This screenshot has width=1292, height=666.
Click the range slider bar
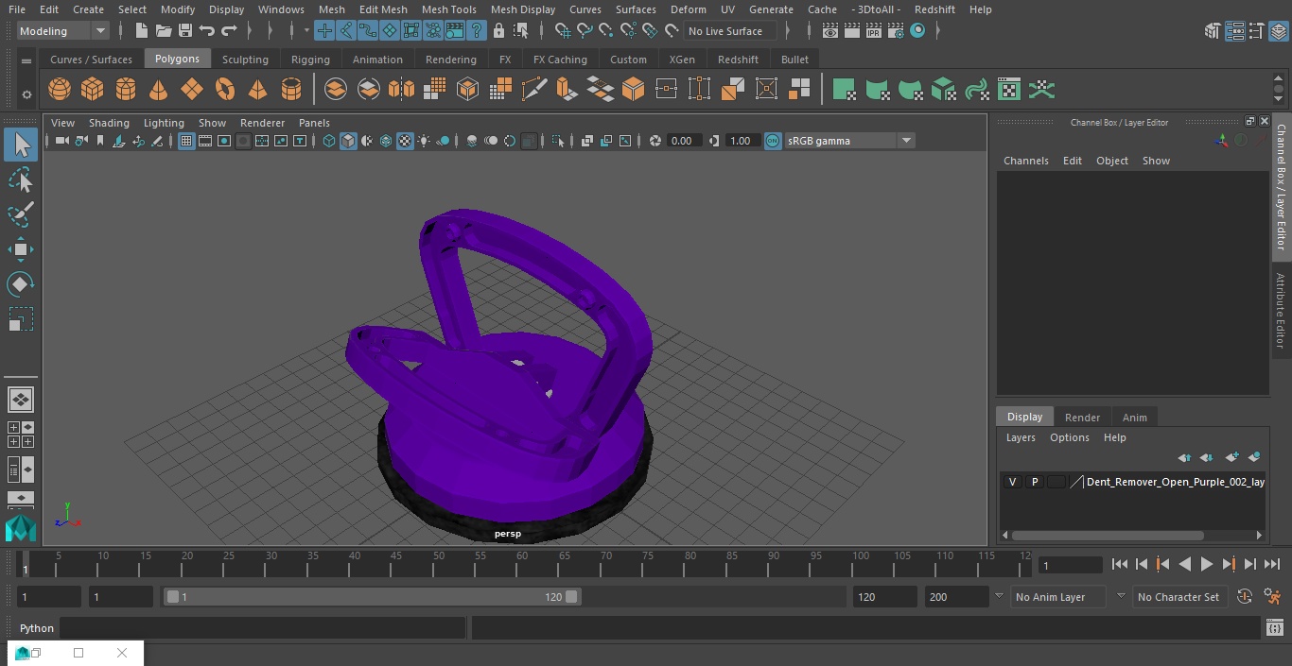[373, 597]
